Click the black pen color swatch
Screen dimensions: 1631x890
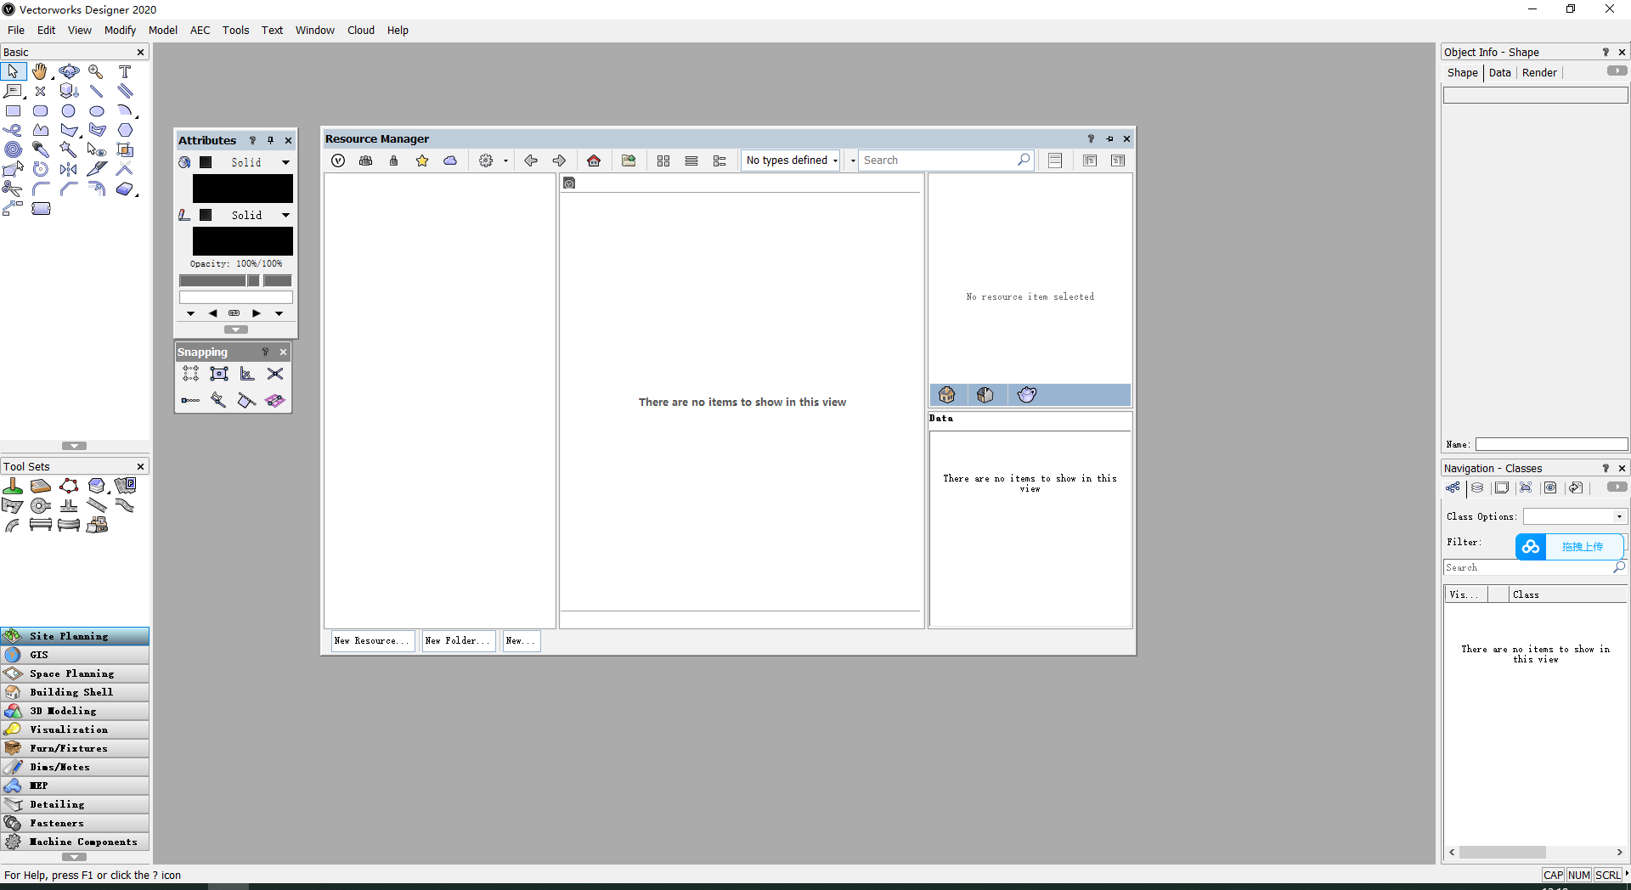243,241
